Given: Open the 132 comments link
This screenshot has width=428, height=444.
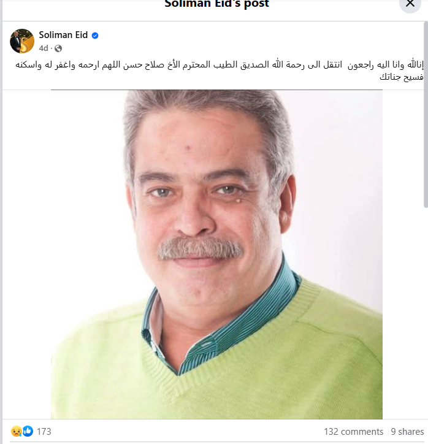Looking at the screenshot, I should (354, 432).
